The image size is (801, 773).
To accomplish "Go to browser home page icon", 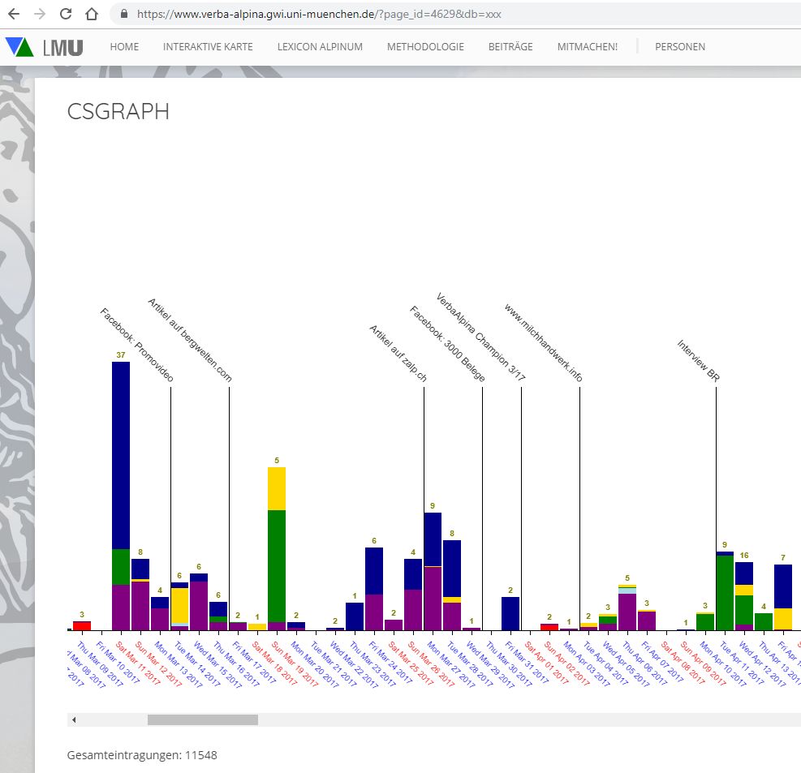I will pyautogui.click(x=92, y=14).
